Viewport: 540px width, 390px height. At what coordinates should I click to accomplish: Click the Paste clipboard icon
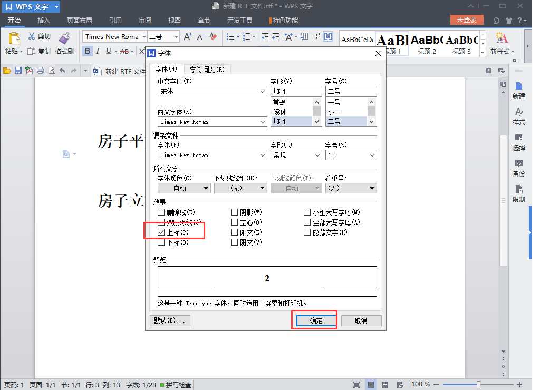[x=14, y=38]
